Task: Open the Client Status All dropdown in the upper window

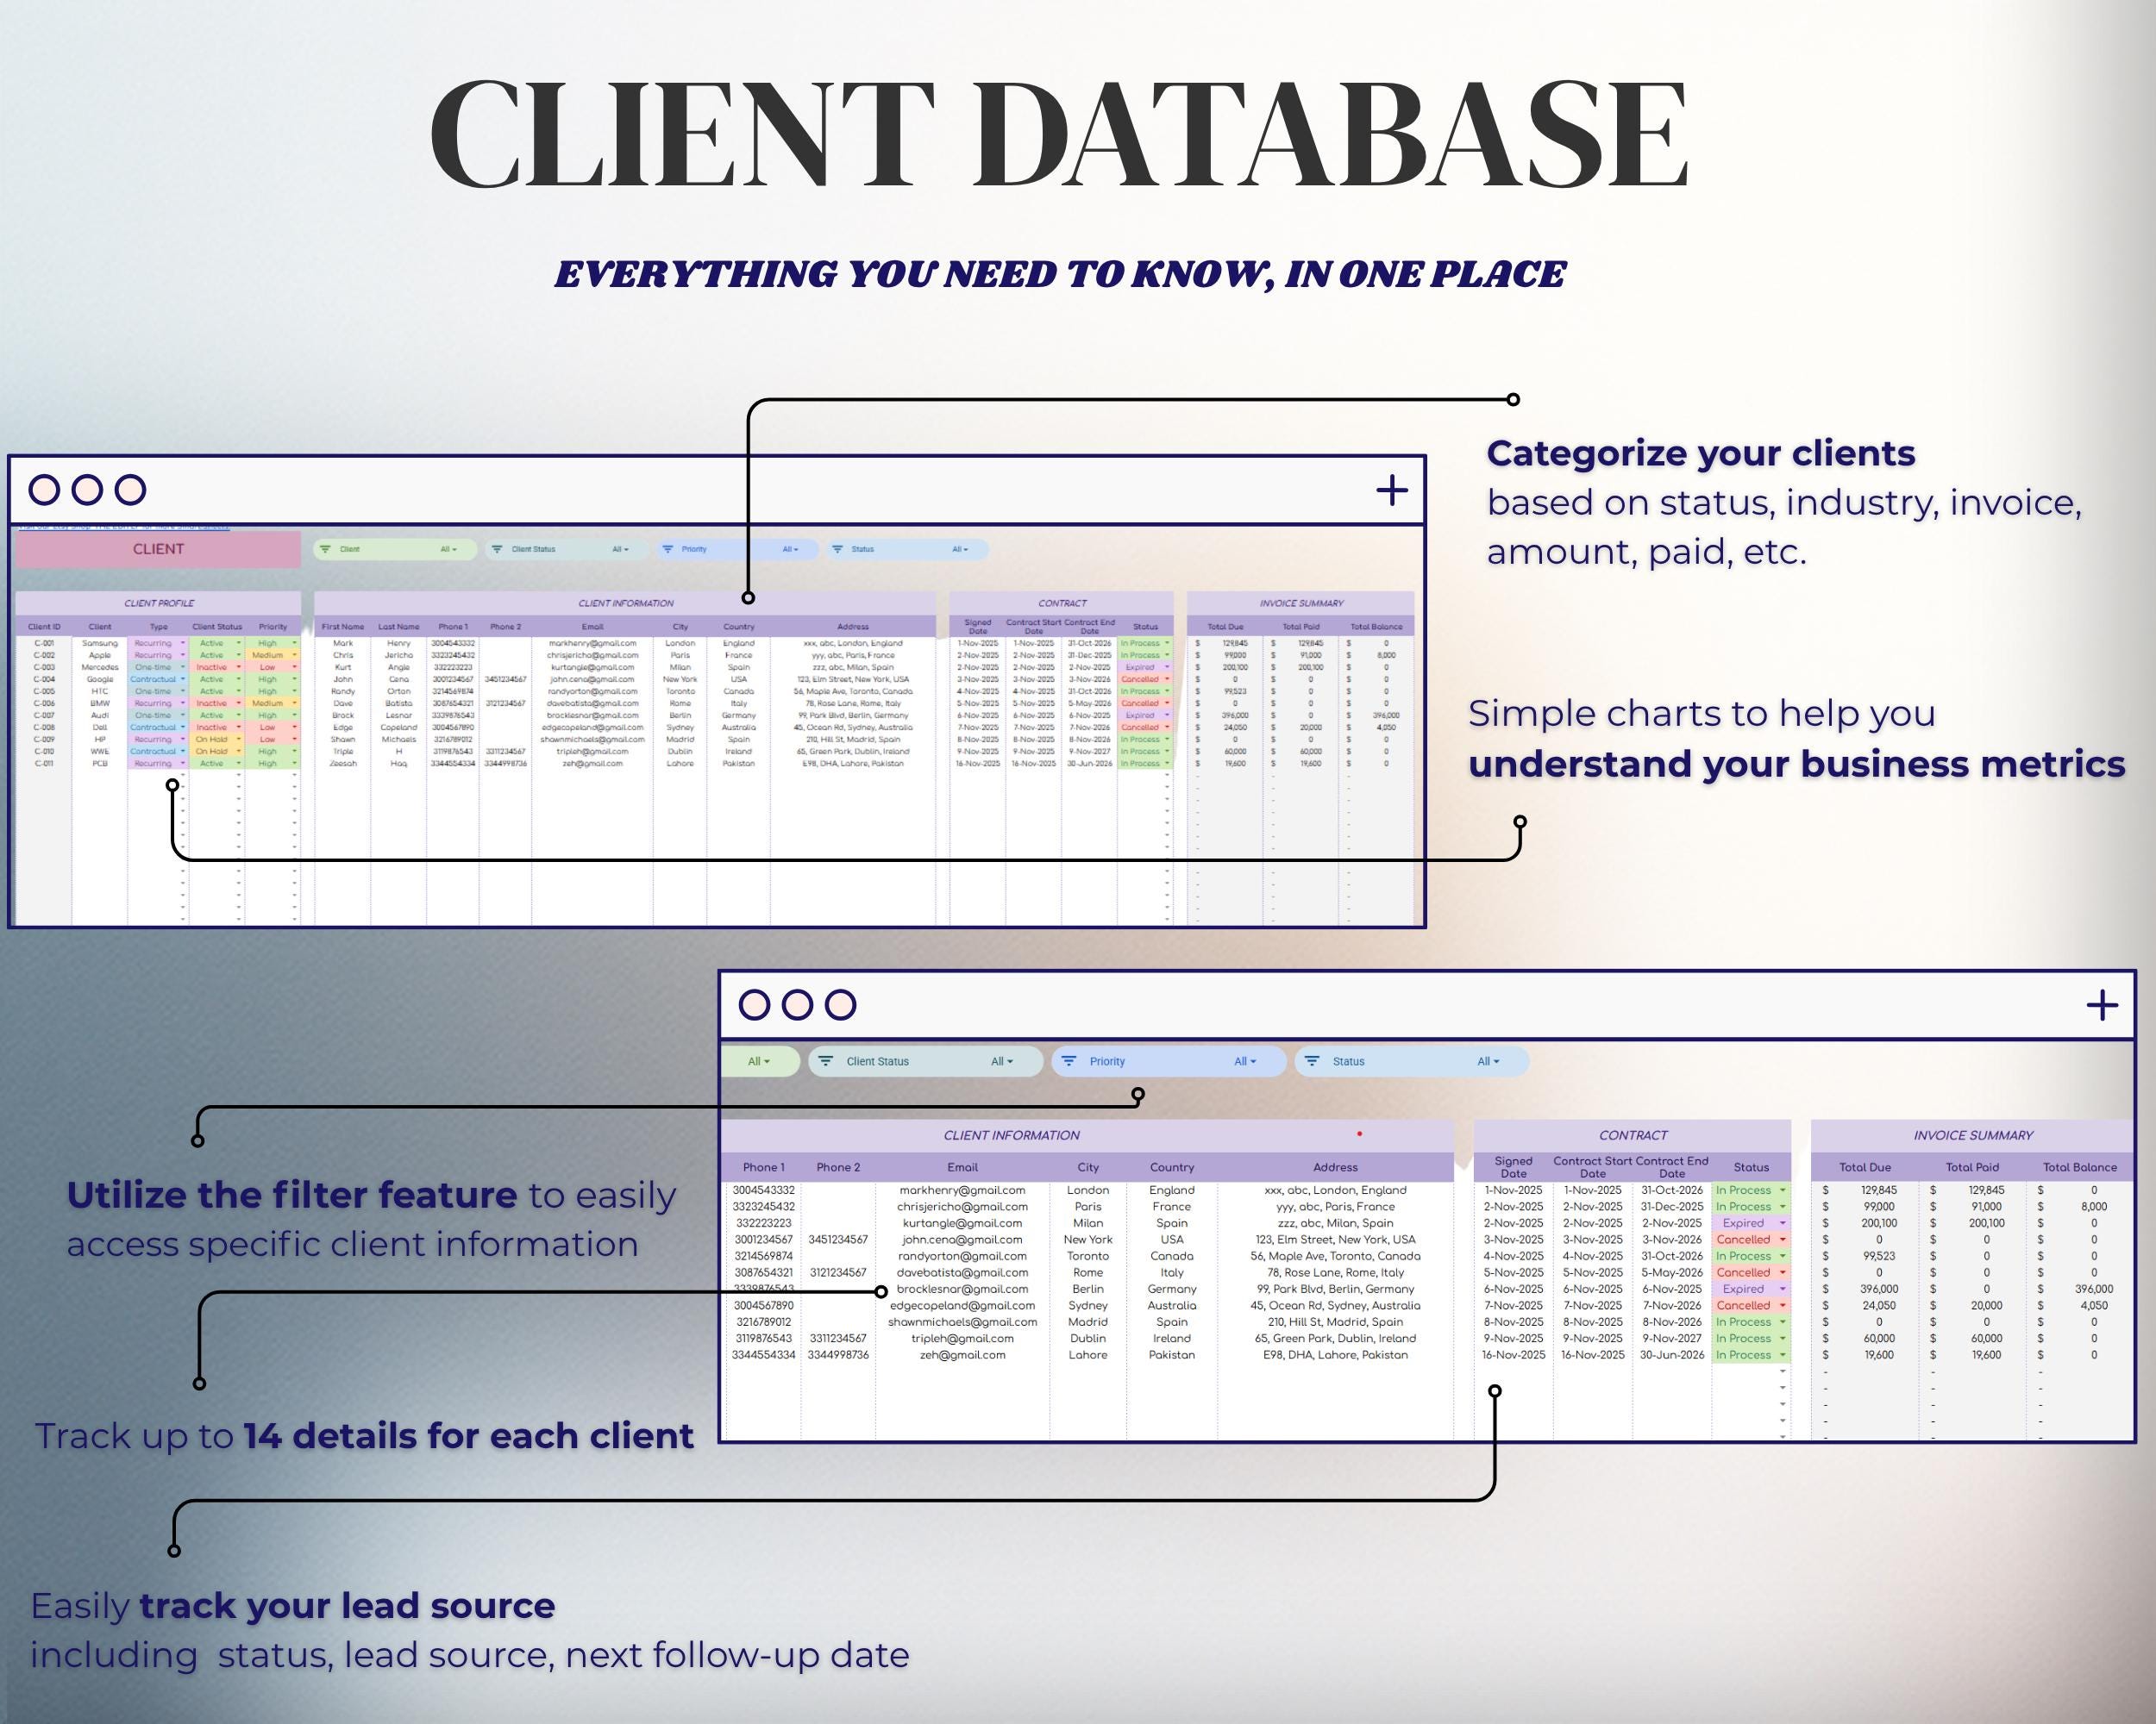Action: tap(620, 549)
